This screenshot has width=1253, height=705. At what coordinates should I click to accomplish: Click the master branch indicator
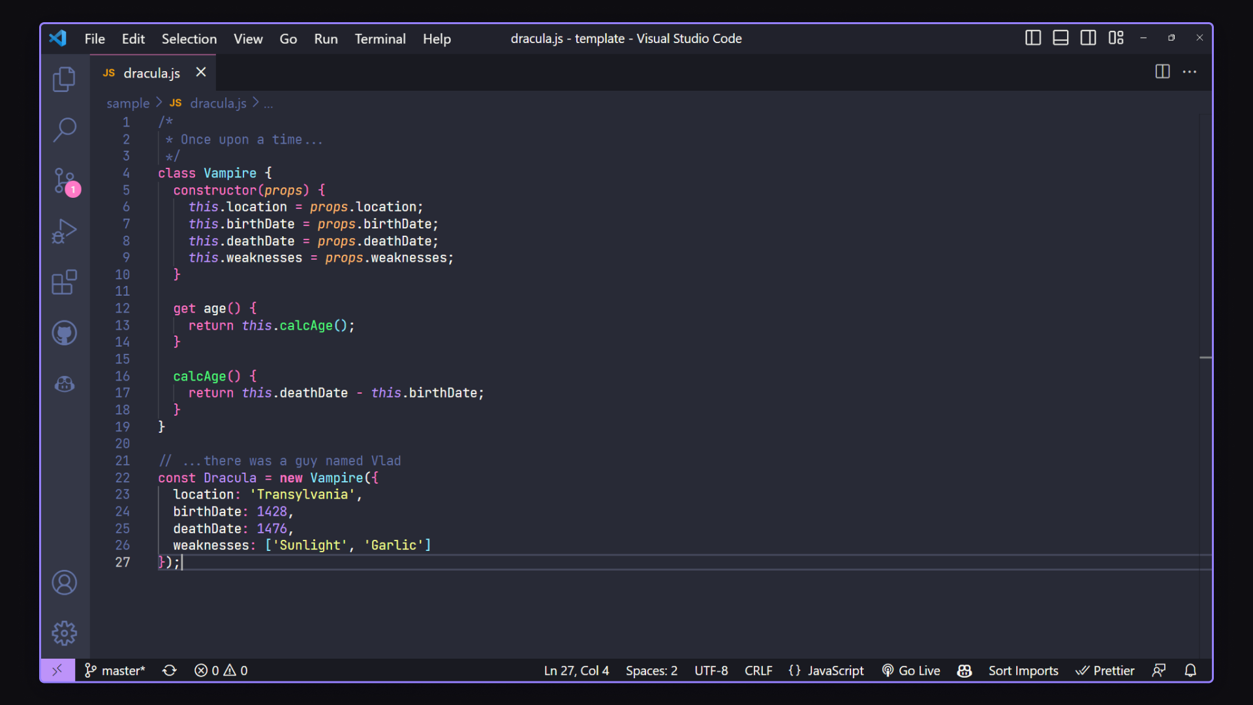click(115, 670)
